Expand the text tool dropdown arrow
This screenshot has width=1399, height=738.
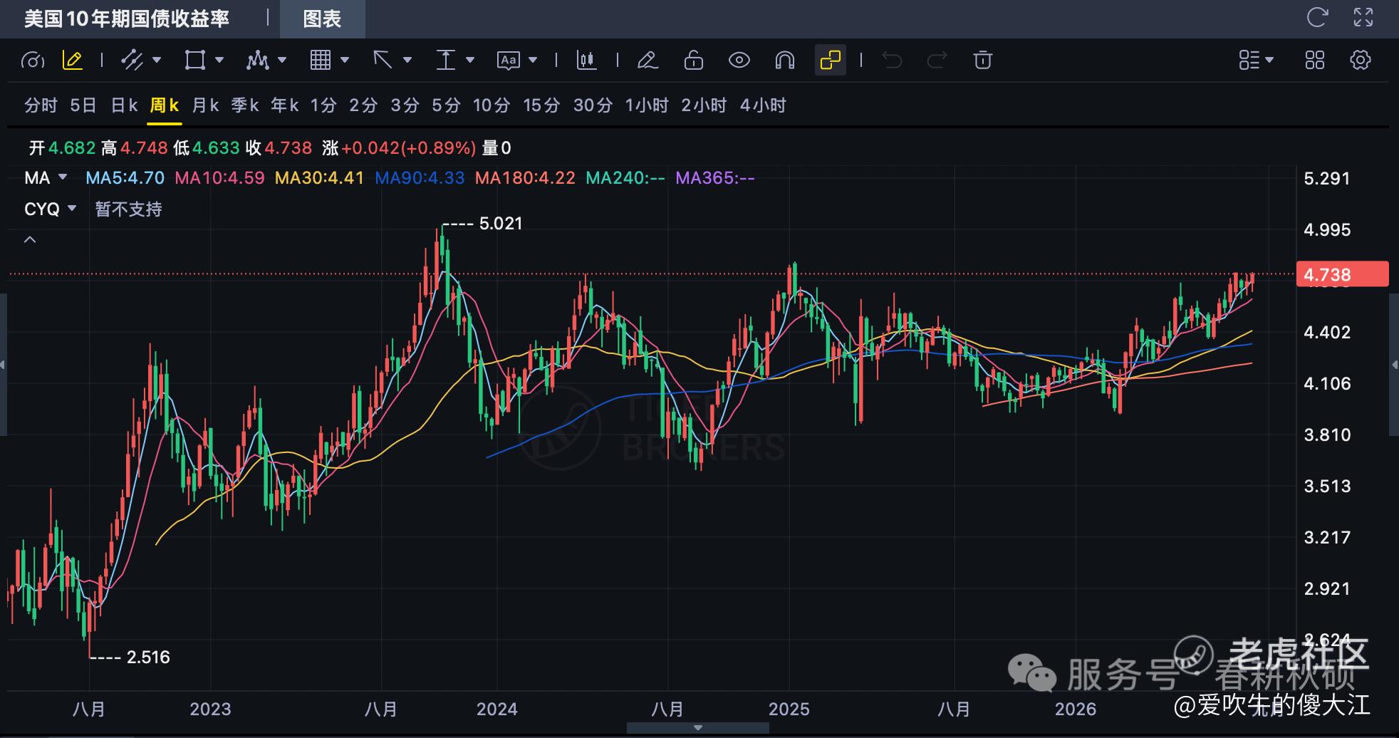point(533,60)
